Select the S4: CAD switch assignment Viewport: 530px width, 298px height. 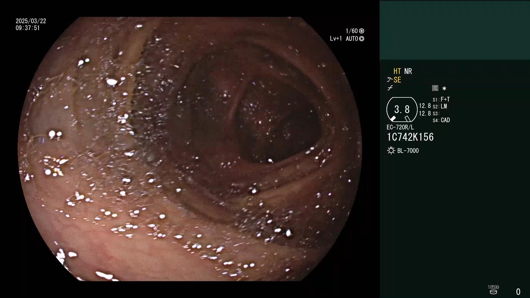coord(441,120)
